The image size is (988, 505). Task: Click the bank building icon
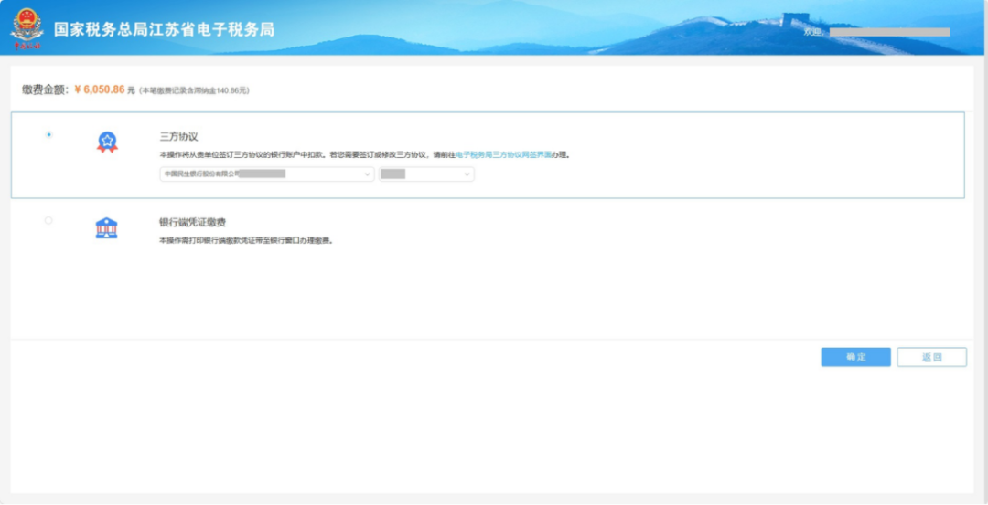coord(106,227)
